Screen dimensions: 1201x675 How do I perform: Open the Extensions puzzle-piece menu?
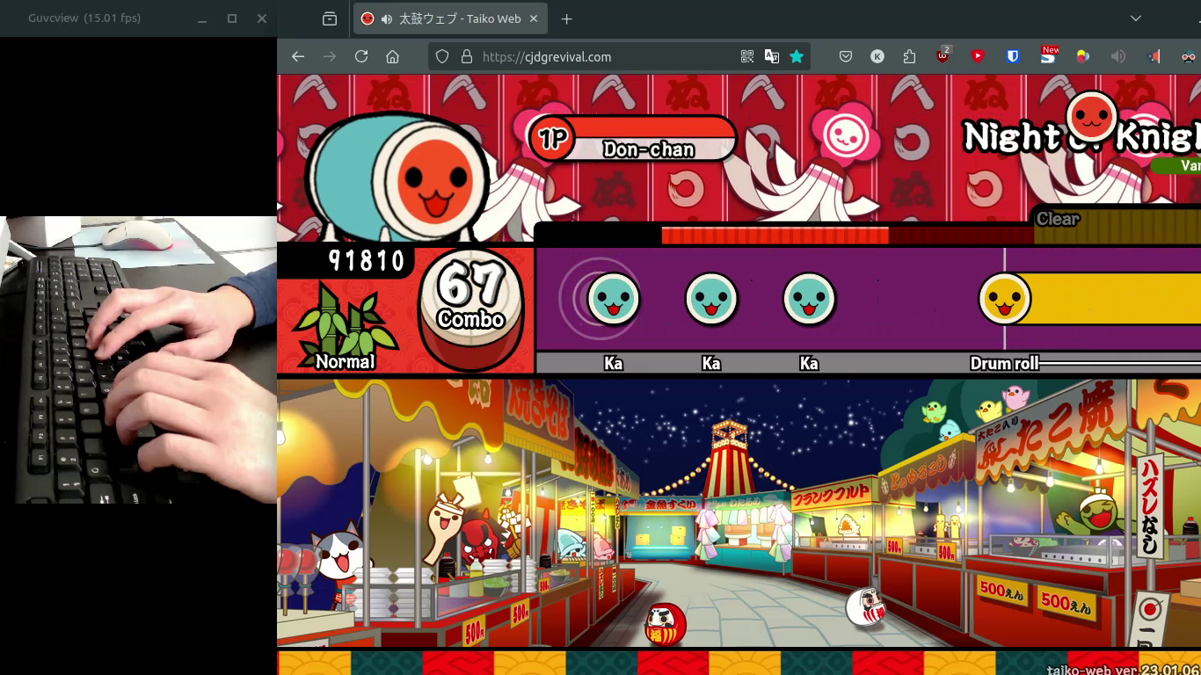click(909, 56)
